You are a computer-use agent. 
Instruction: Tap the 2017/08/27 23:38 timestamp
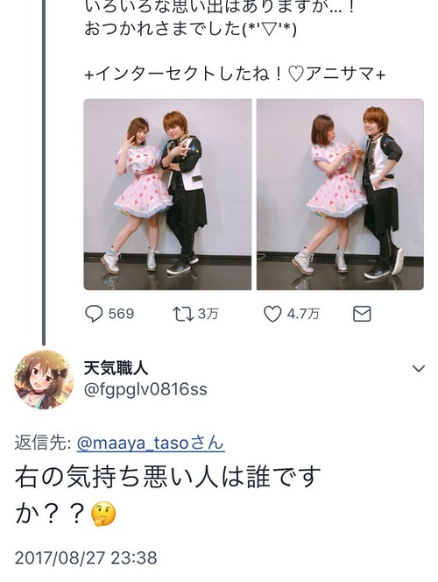tap(86, 557)
